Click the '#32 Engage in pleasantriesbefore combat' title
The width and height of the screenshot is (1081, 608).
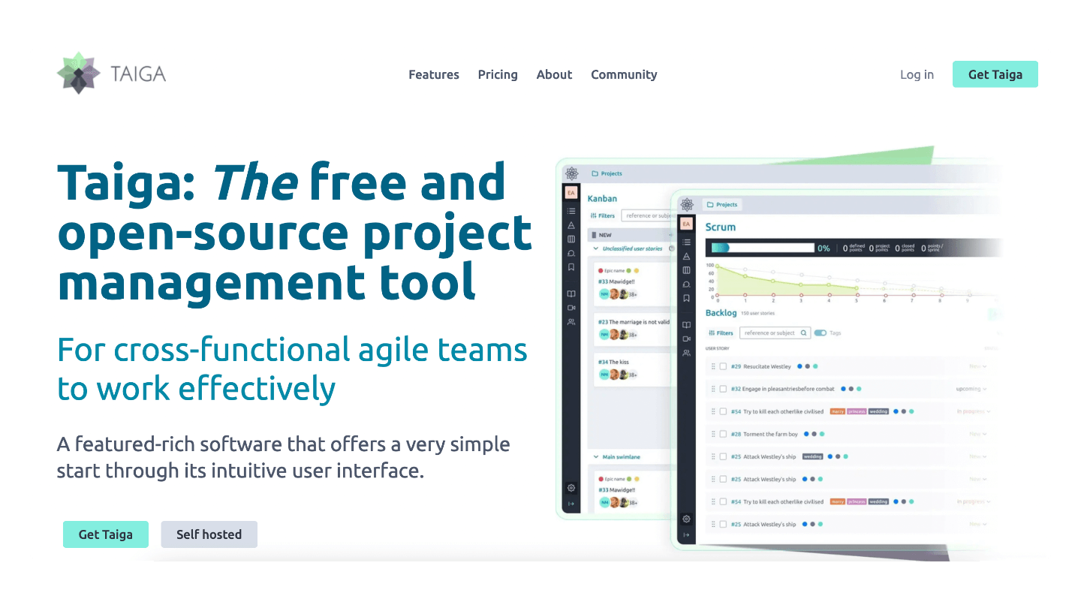tap(782, 389)
